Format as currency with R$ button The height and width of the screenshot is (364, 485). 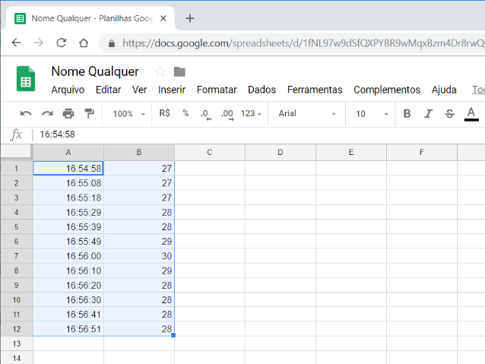tap(164, 113)
